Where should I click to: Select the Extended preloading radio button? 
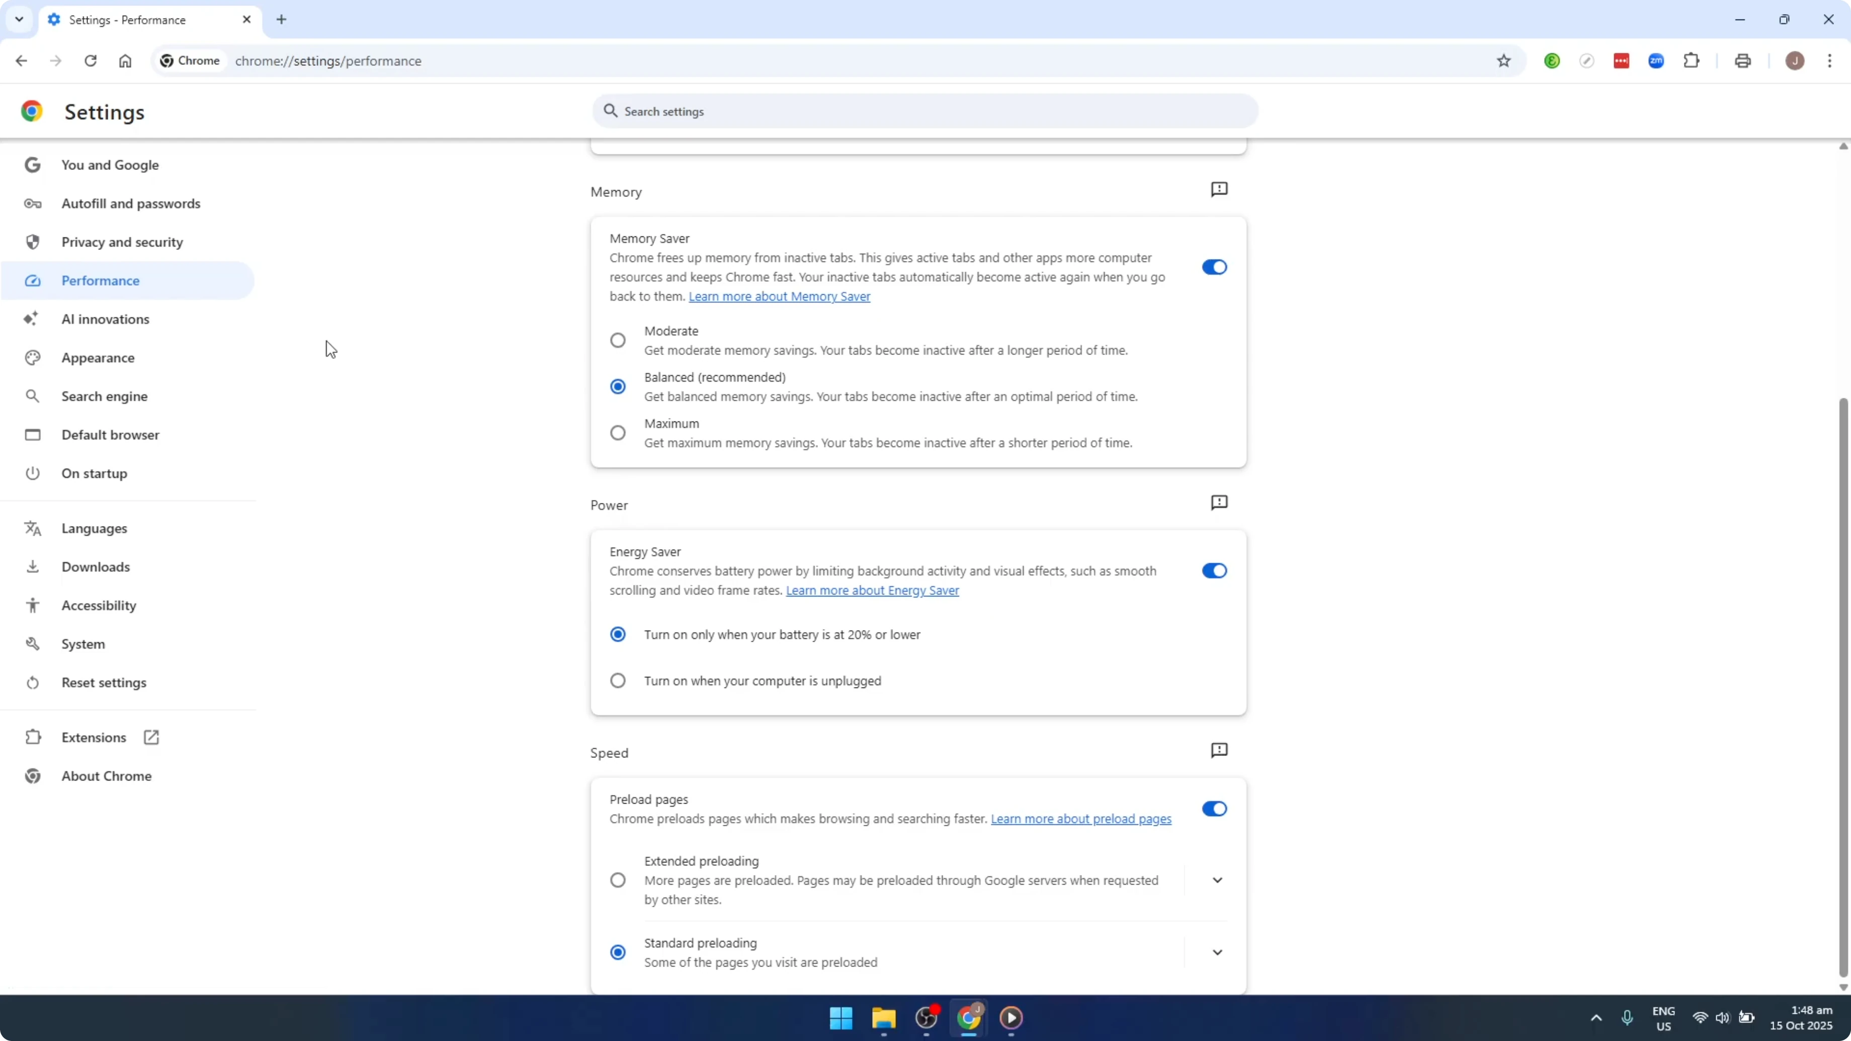pyautogui.click(x=618, y=881)
